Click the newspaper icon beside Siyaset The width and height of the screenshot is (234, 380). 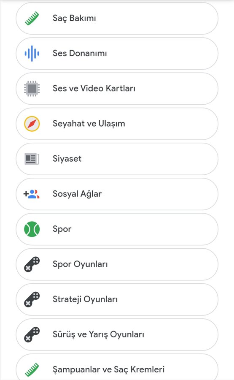pos(32,159)
